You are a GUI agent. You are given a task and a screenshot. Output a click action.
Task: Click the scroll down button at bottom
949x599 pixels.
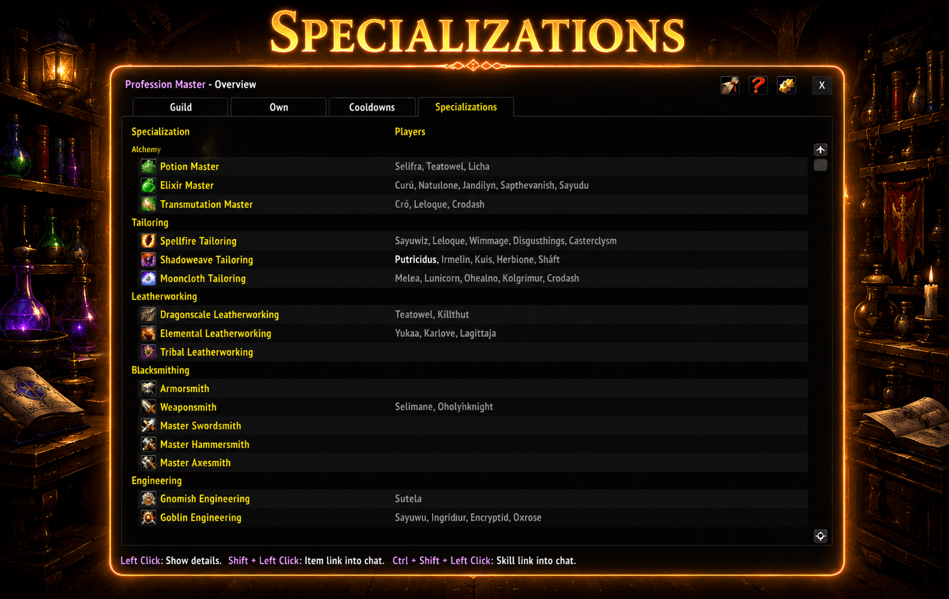(x=820, y=536)
